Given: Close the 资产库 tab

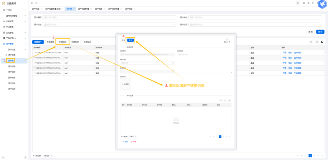Looking at the screenshot, I should pos(74,9).
